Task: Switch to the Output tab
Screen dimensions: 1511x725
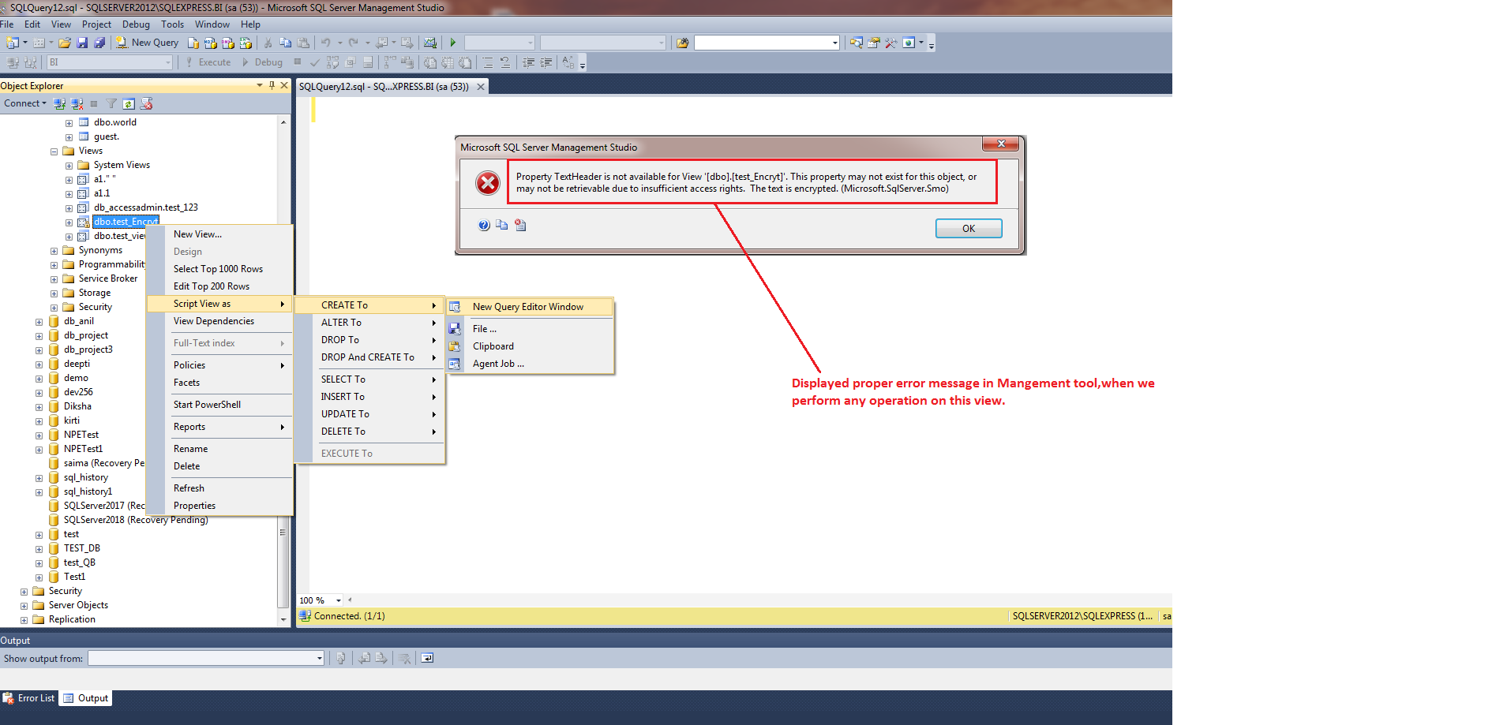Action: tap(86, 698)
